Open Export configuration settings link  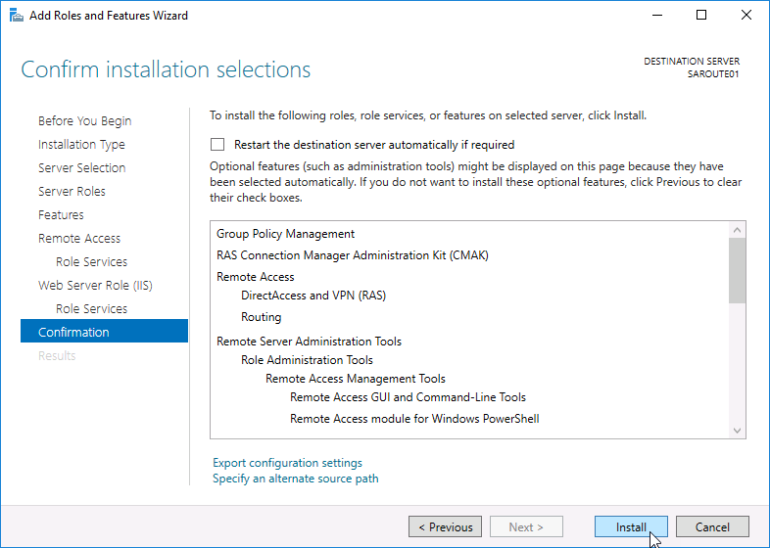point(287,463)
